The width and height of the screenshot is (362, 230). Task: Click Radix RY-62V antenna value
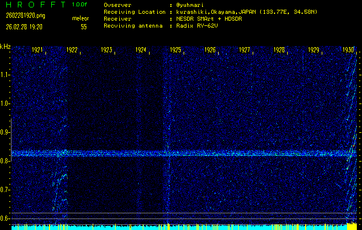[197, 26]
